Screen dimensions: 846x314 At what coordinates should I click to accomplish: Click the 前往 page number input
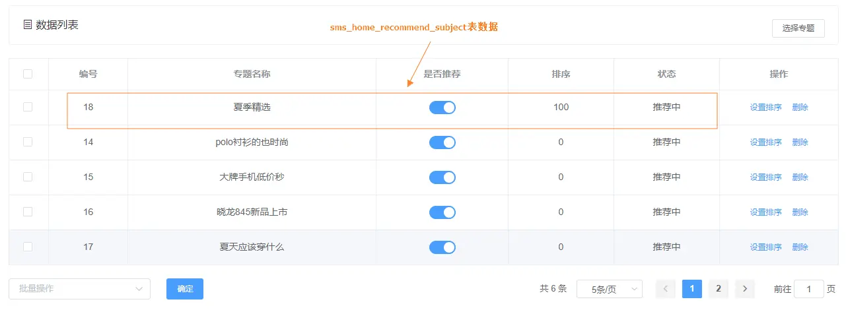pyautogui.click(x=809, y=289)
